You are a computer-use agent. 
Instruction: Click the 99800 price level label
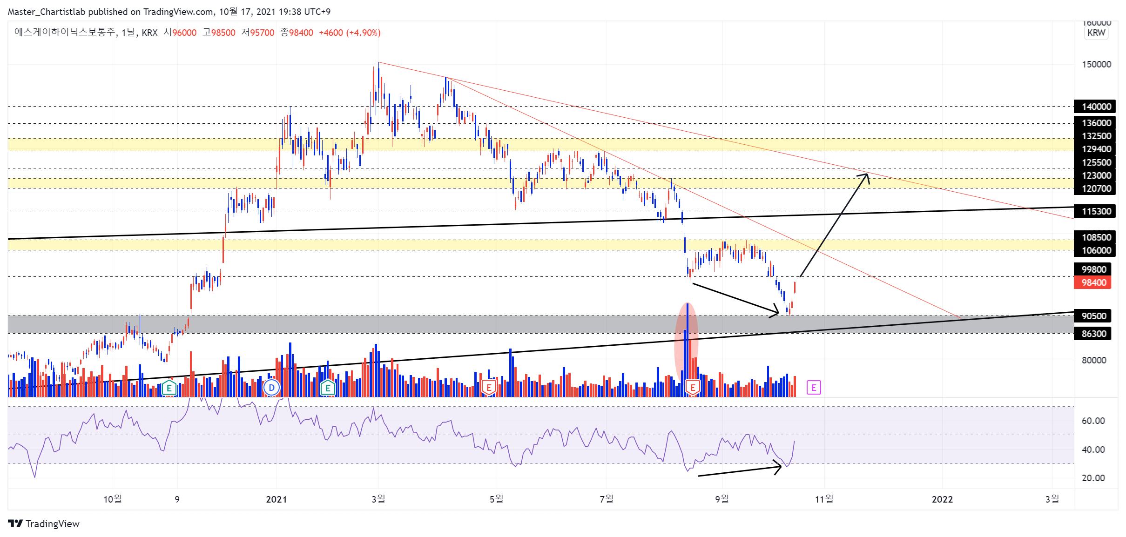(x=1092, y=269)
